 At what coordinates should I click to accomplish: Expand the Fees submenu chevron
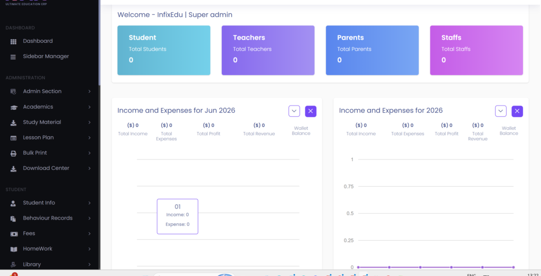[x=89, y=234]
